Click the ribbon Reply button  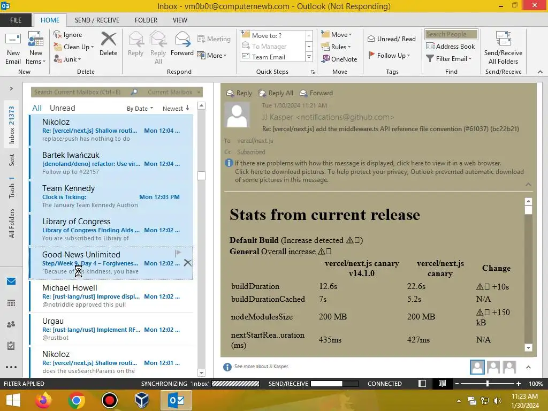135,44
